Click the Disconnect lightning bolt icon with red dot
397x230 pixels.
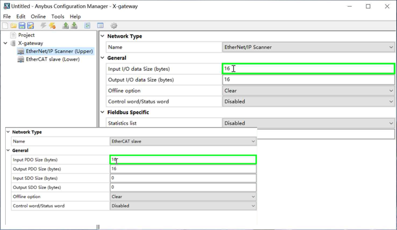coord(52,26)
